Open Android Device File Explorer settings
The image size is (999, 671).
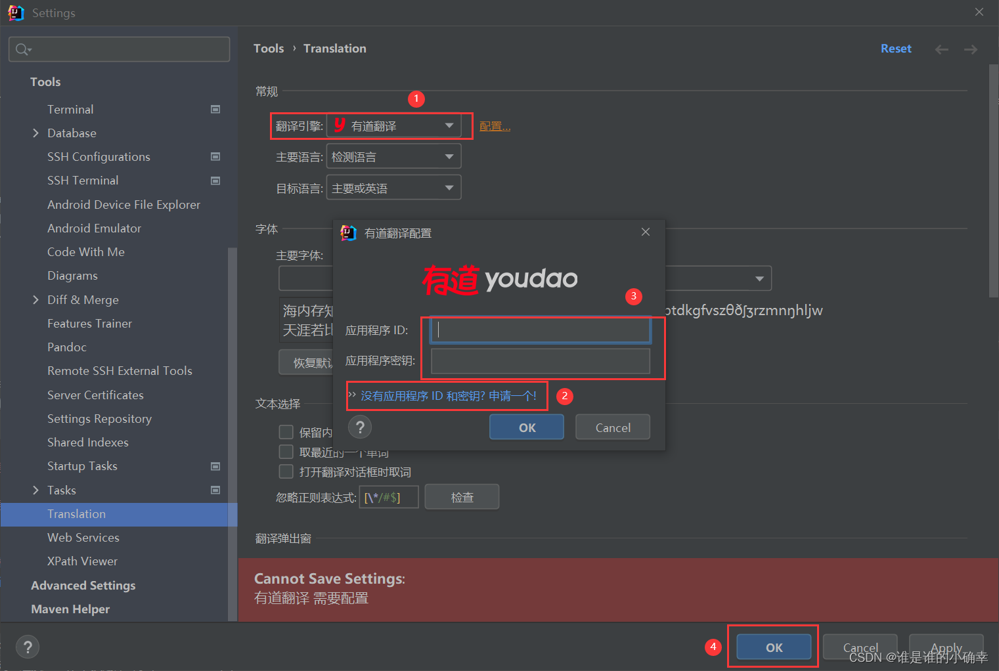pyautogui.click(x=123, y=205)
